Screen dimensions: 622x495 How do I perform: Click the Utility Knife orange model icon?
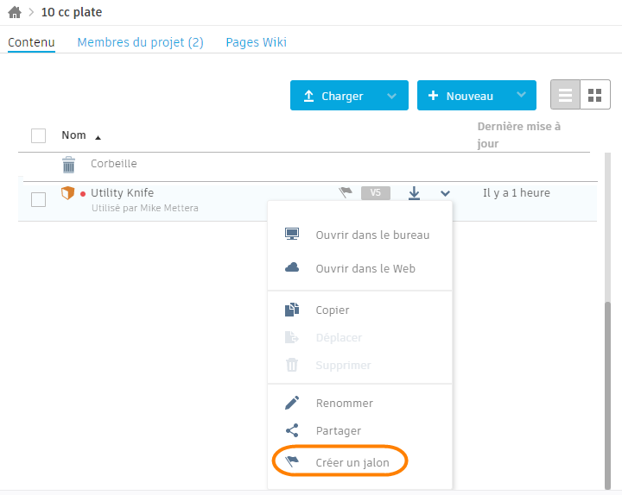(68, 193)
